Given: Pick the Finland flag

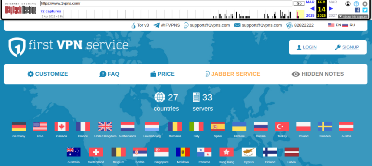Looking at the screenshot, I should 270,152.
